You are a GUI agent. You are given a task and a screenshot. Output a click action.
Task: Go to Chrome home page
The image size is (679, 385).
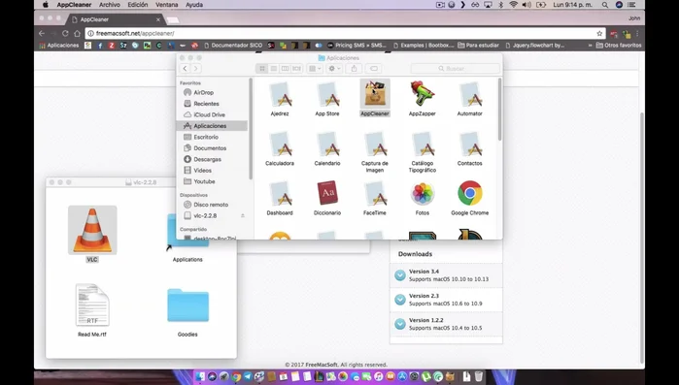point(77,33)
